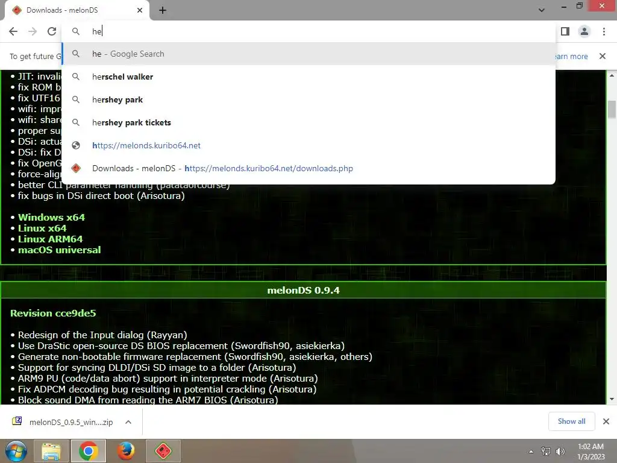Click the 'melonDS 0.9.4' section heading

pos(304,291)
